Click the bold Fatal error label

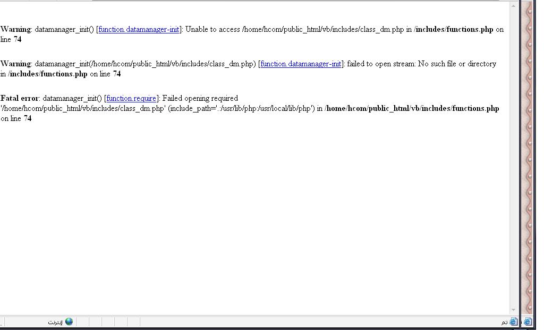19,99
